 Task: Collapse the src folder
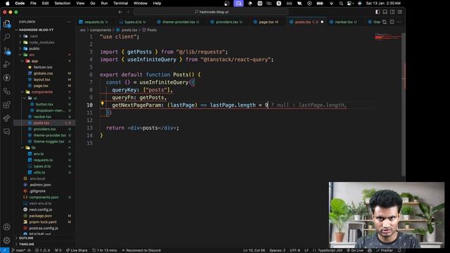click(32, 55)
